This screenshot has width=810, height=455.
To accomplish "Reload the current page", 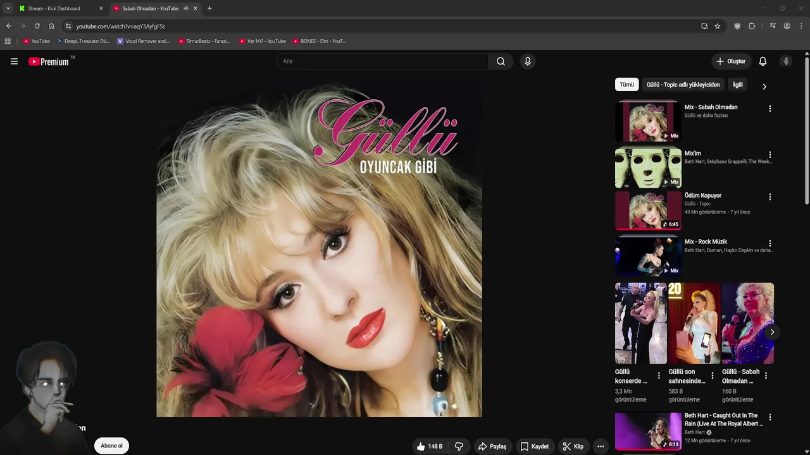I will 37,26.
